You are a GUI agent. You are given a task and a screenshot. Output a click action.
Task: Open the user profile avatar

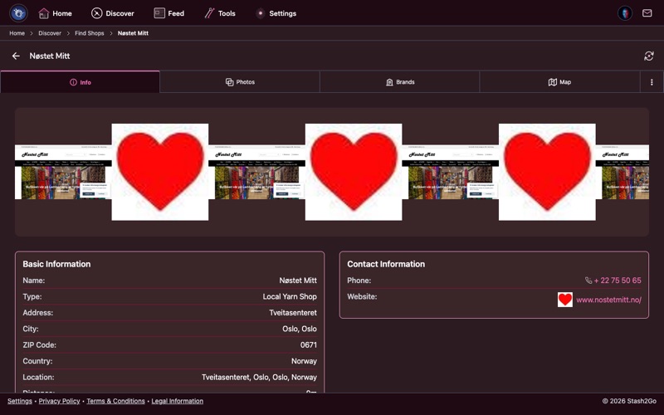pos(625,13)
